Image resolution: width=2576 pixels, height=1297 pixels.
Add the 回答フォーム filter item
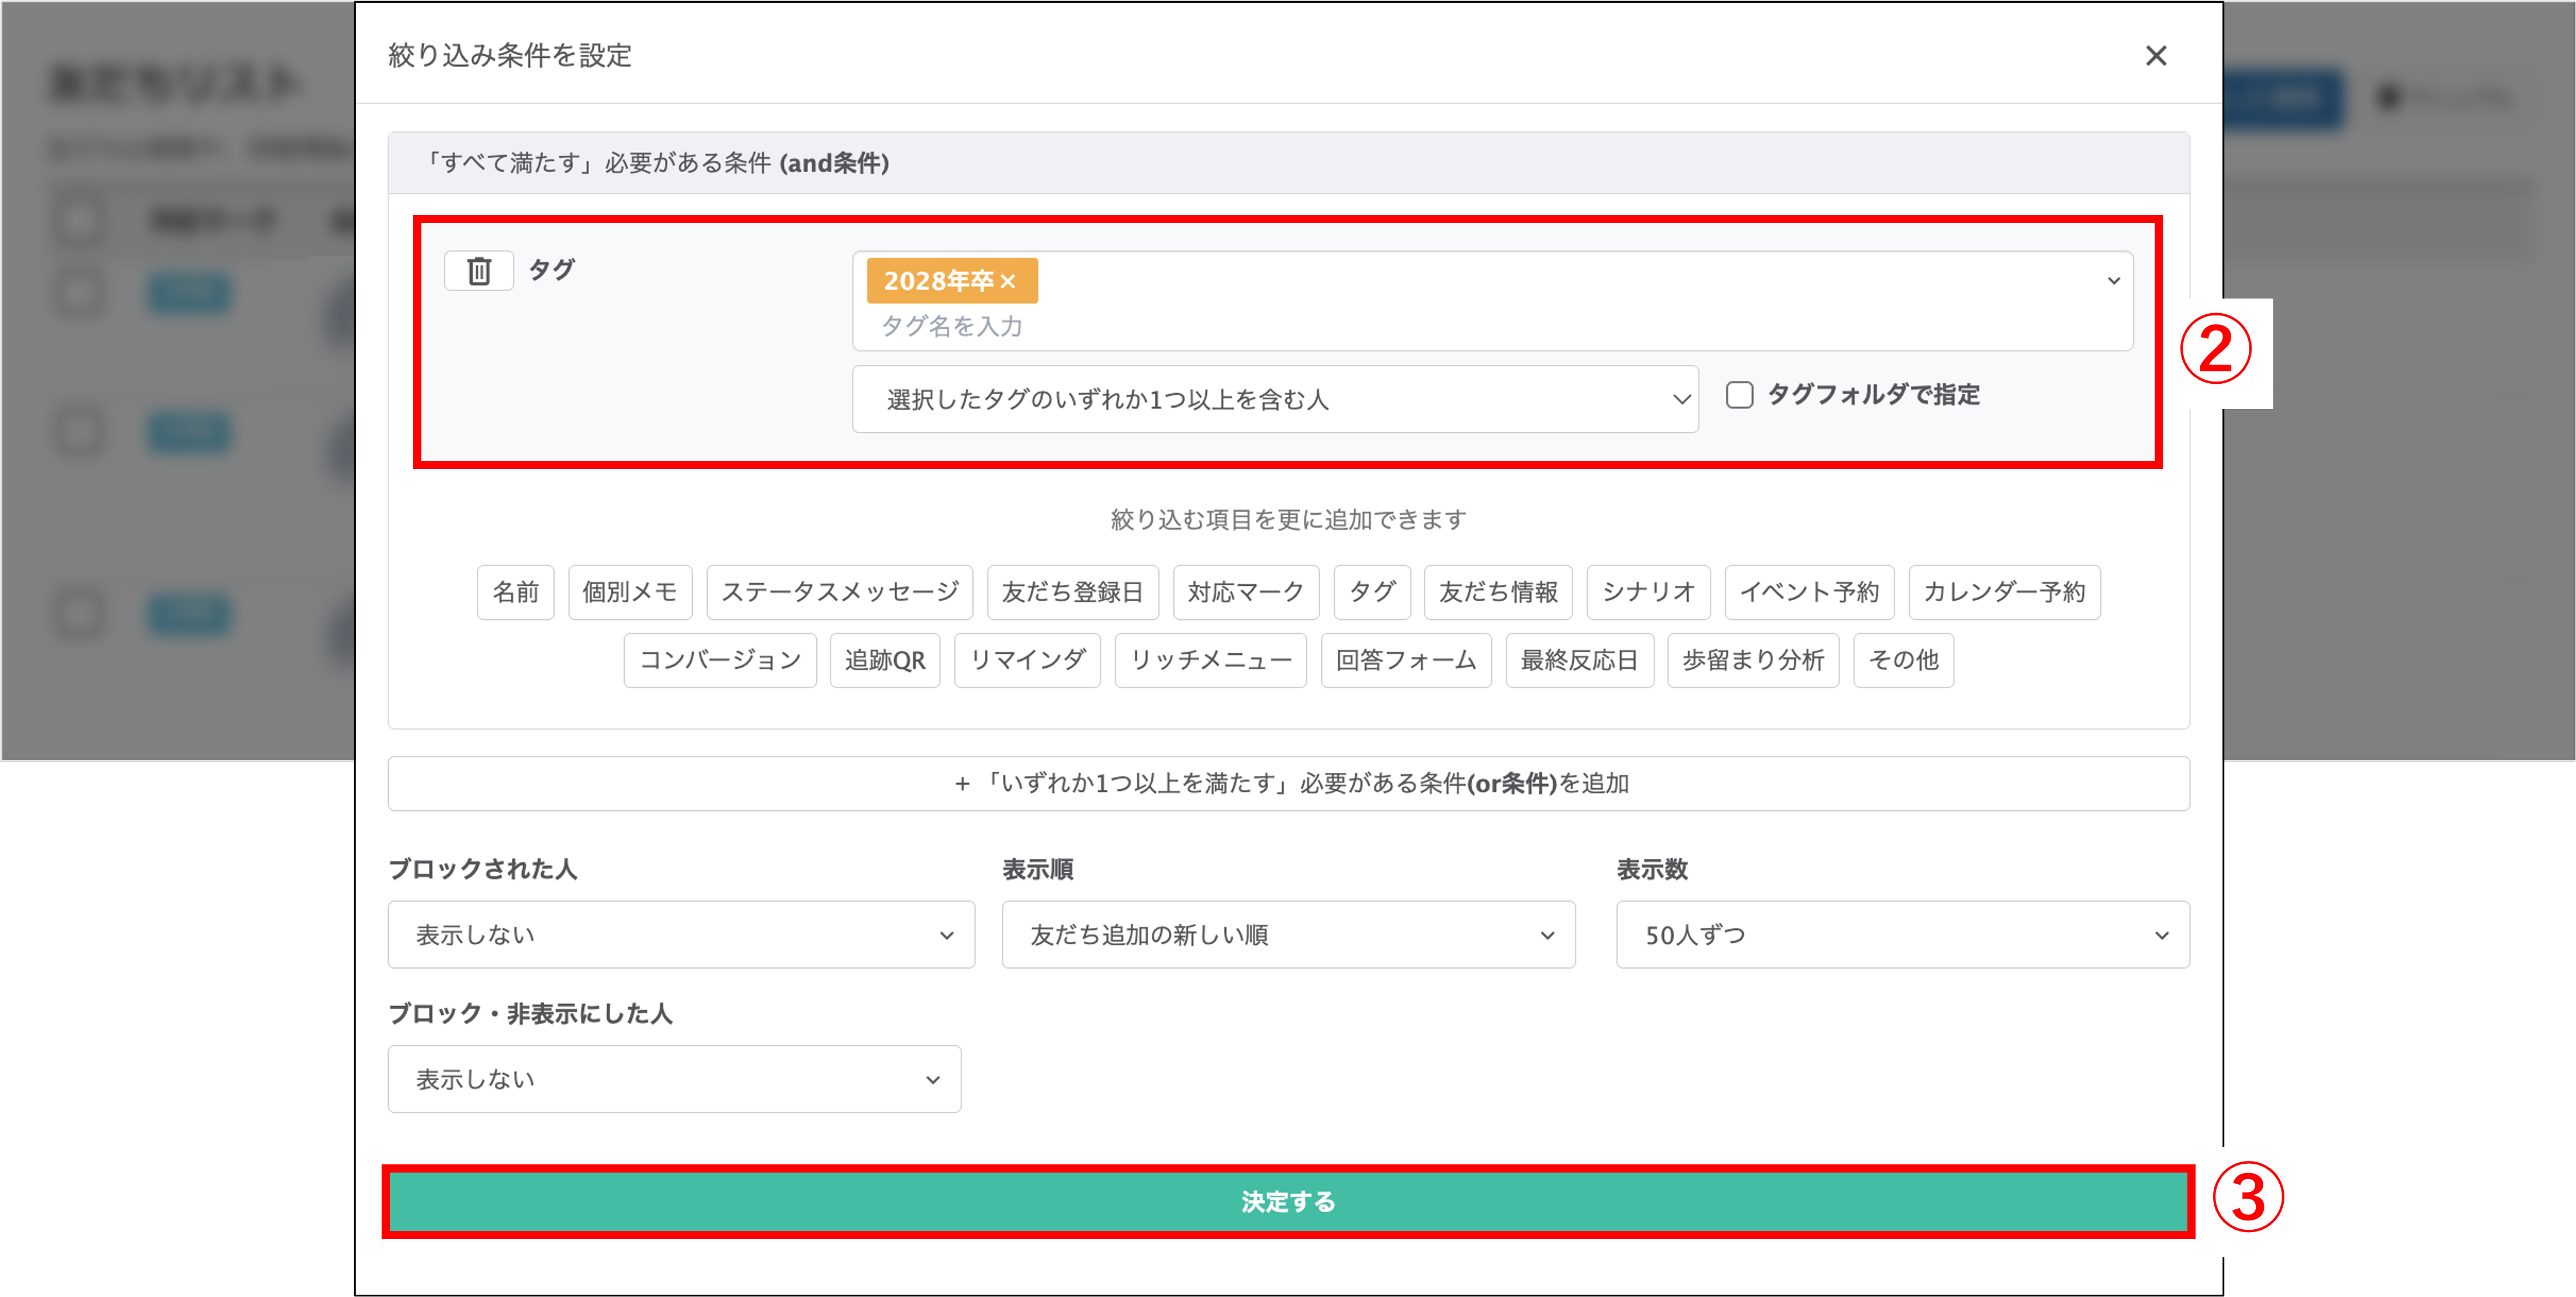coord(1405,660)
